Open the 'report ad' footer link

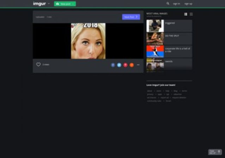[x=165, y=98]
